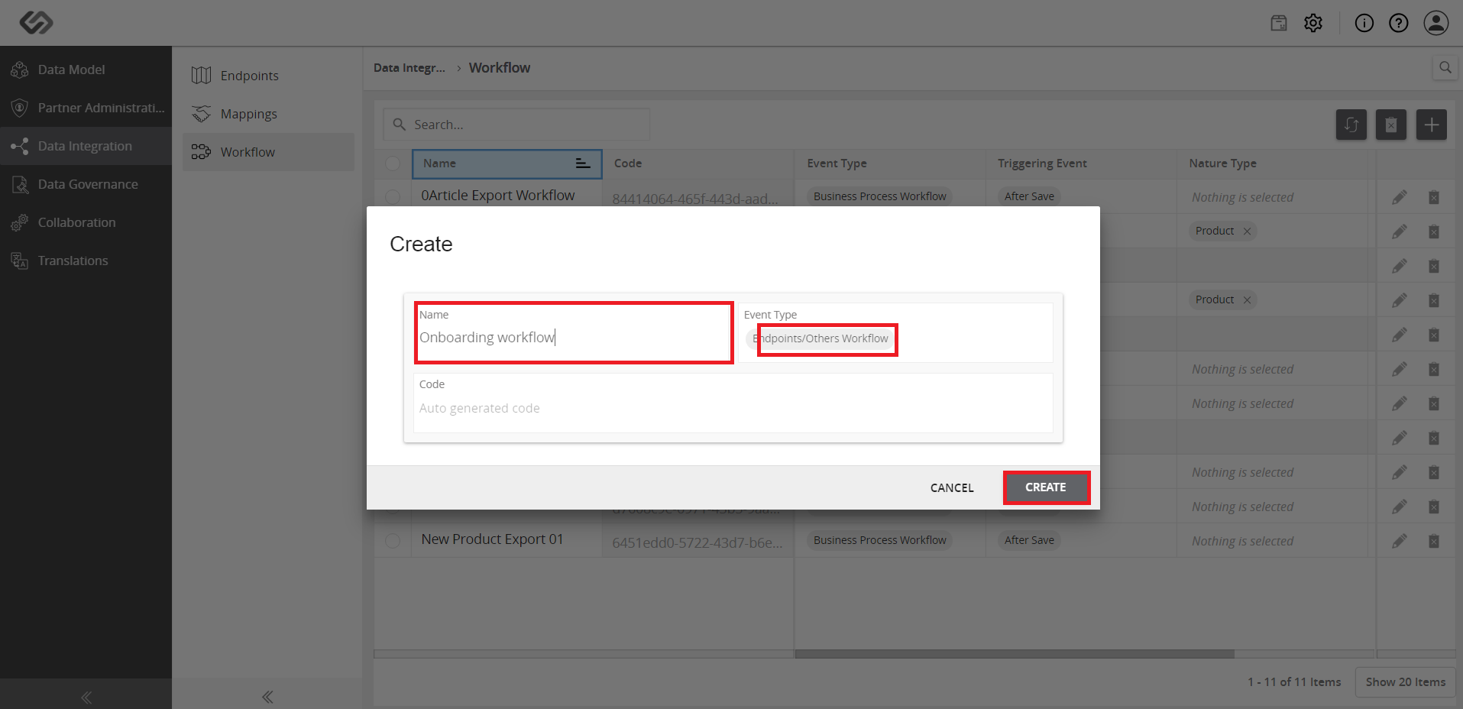Click the Code auto generated field
The height and width of the screenshot is (709, 1463).
coord(733,403)
